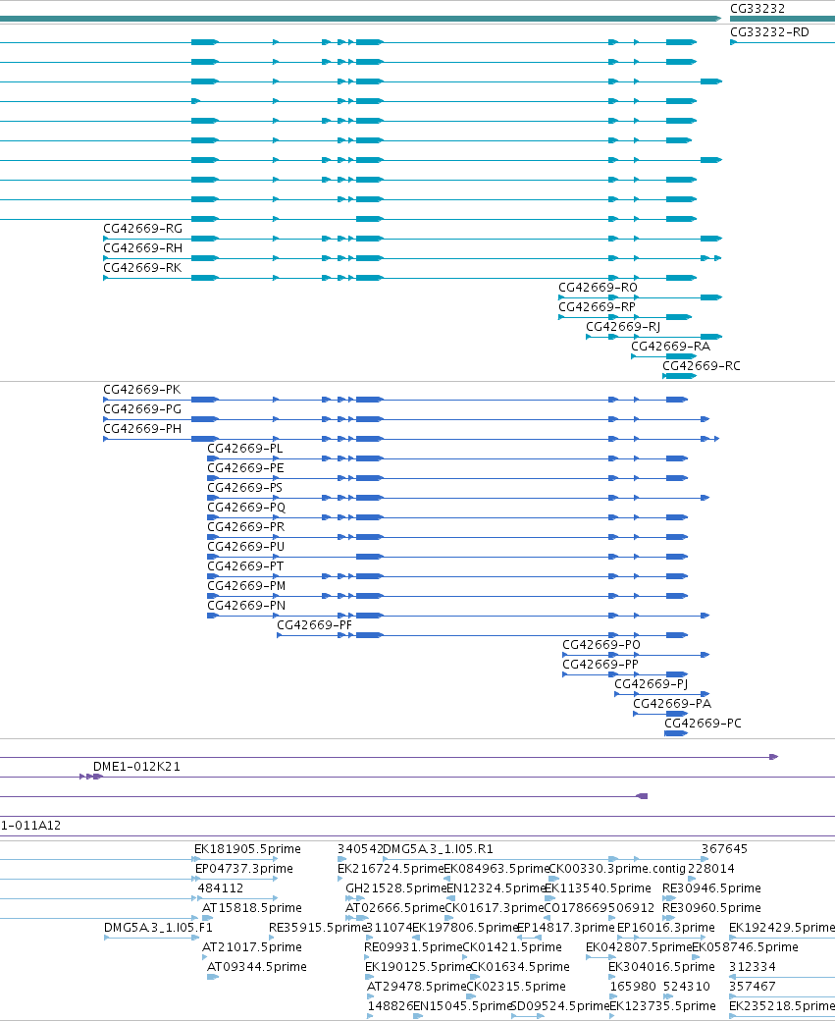The height and width of the screenshot is (1021, 835).
Task: Click transcript label CG42669-RO
Action: pyautogui.click(x=598, y=287)
